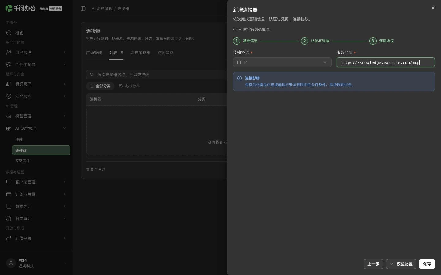Click the 用户管理 person icon
441x275 pixels.
(x=9, y=52)
